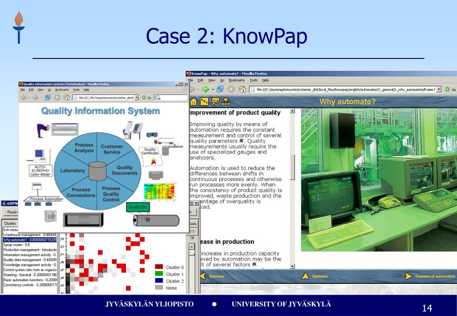
Task: Click the Process Connections segment of the diagram
Action: (x=81, y=192)
